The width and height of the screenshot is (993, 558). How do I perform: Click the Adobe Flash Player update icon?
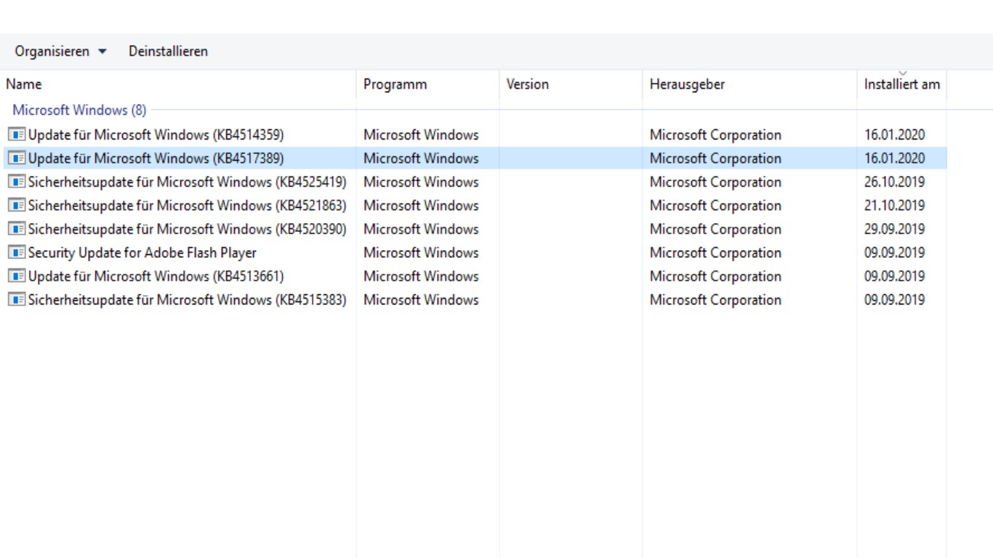pyautogui.click(x=17, y=252)
